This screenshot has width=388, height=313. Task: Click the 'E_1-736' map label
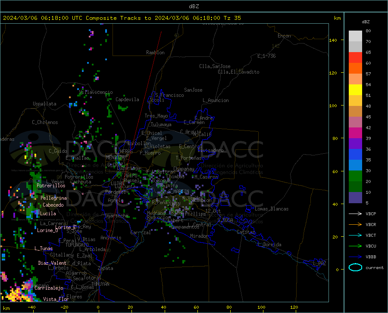click(266, 56)
